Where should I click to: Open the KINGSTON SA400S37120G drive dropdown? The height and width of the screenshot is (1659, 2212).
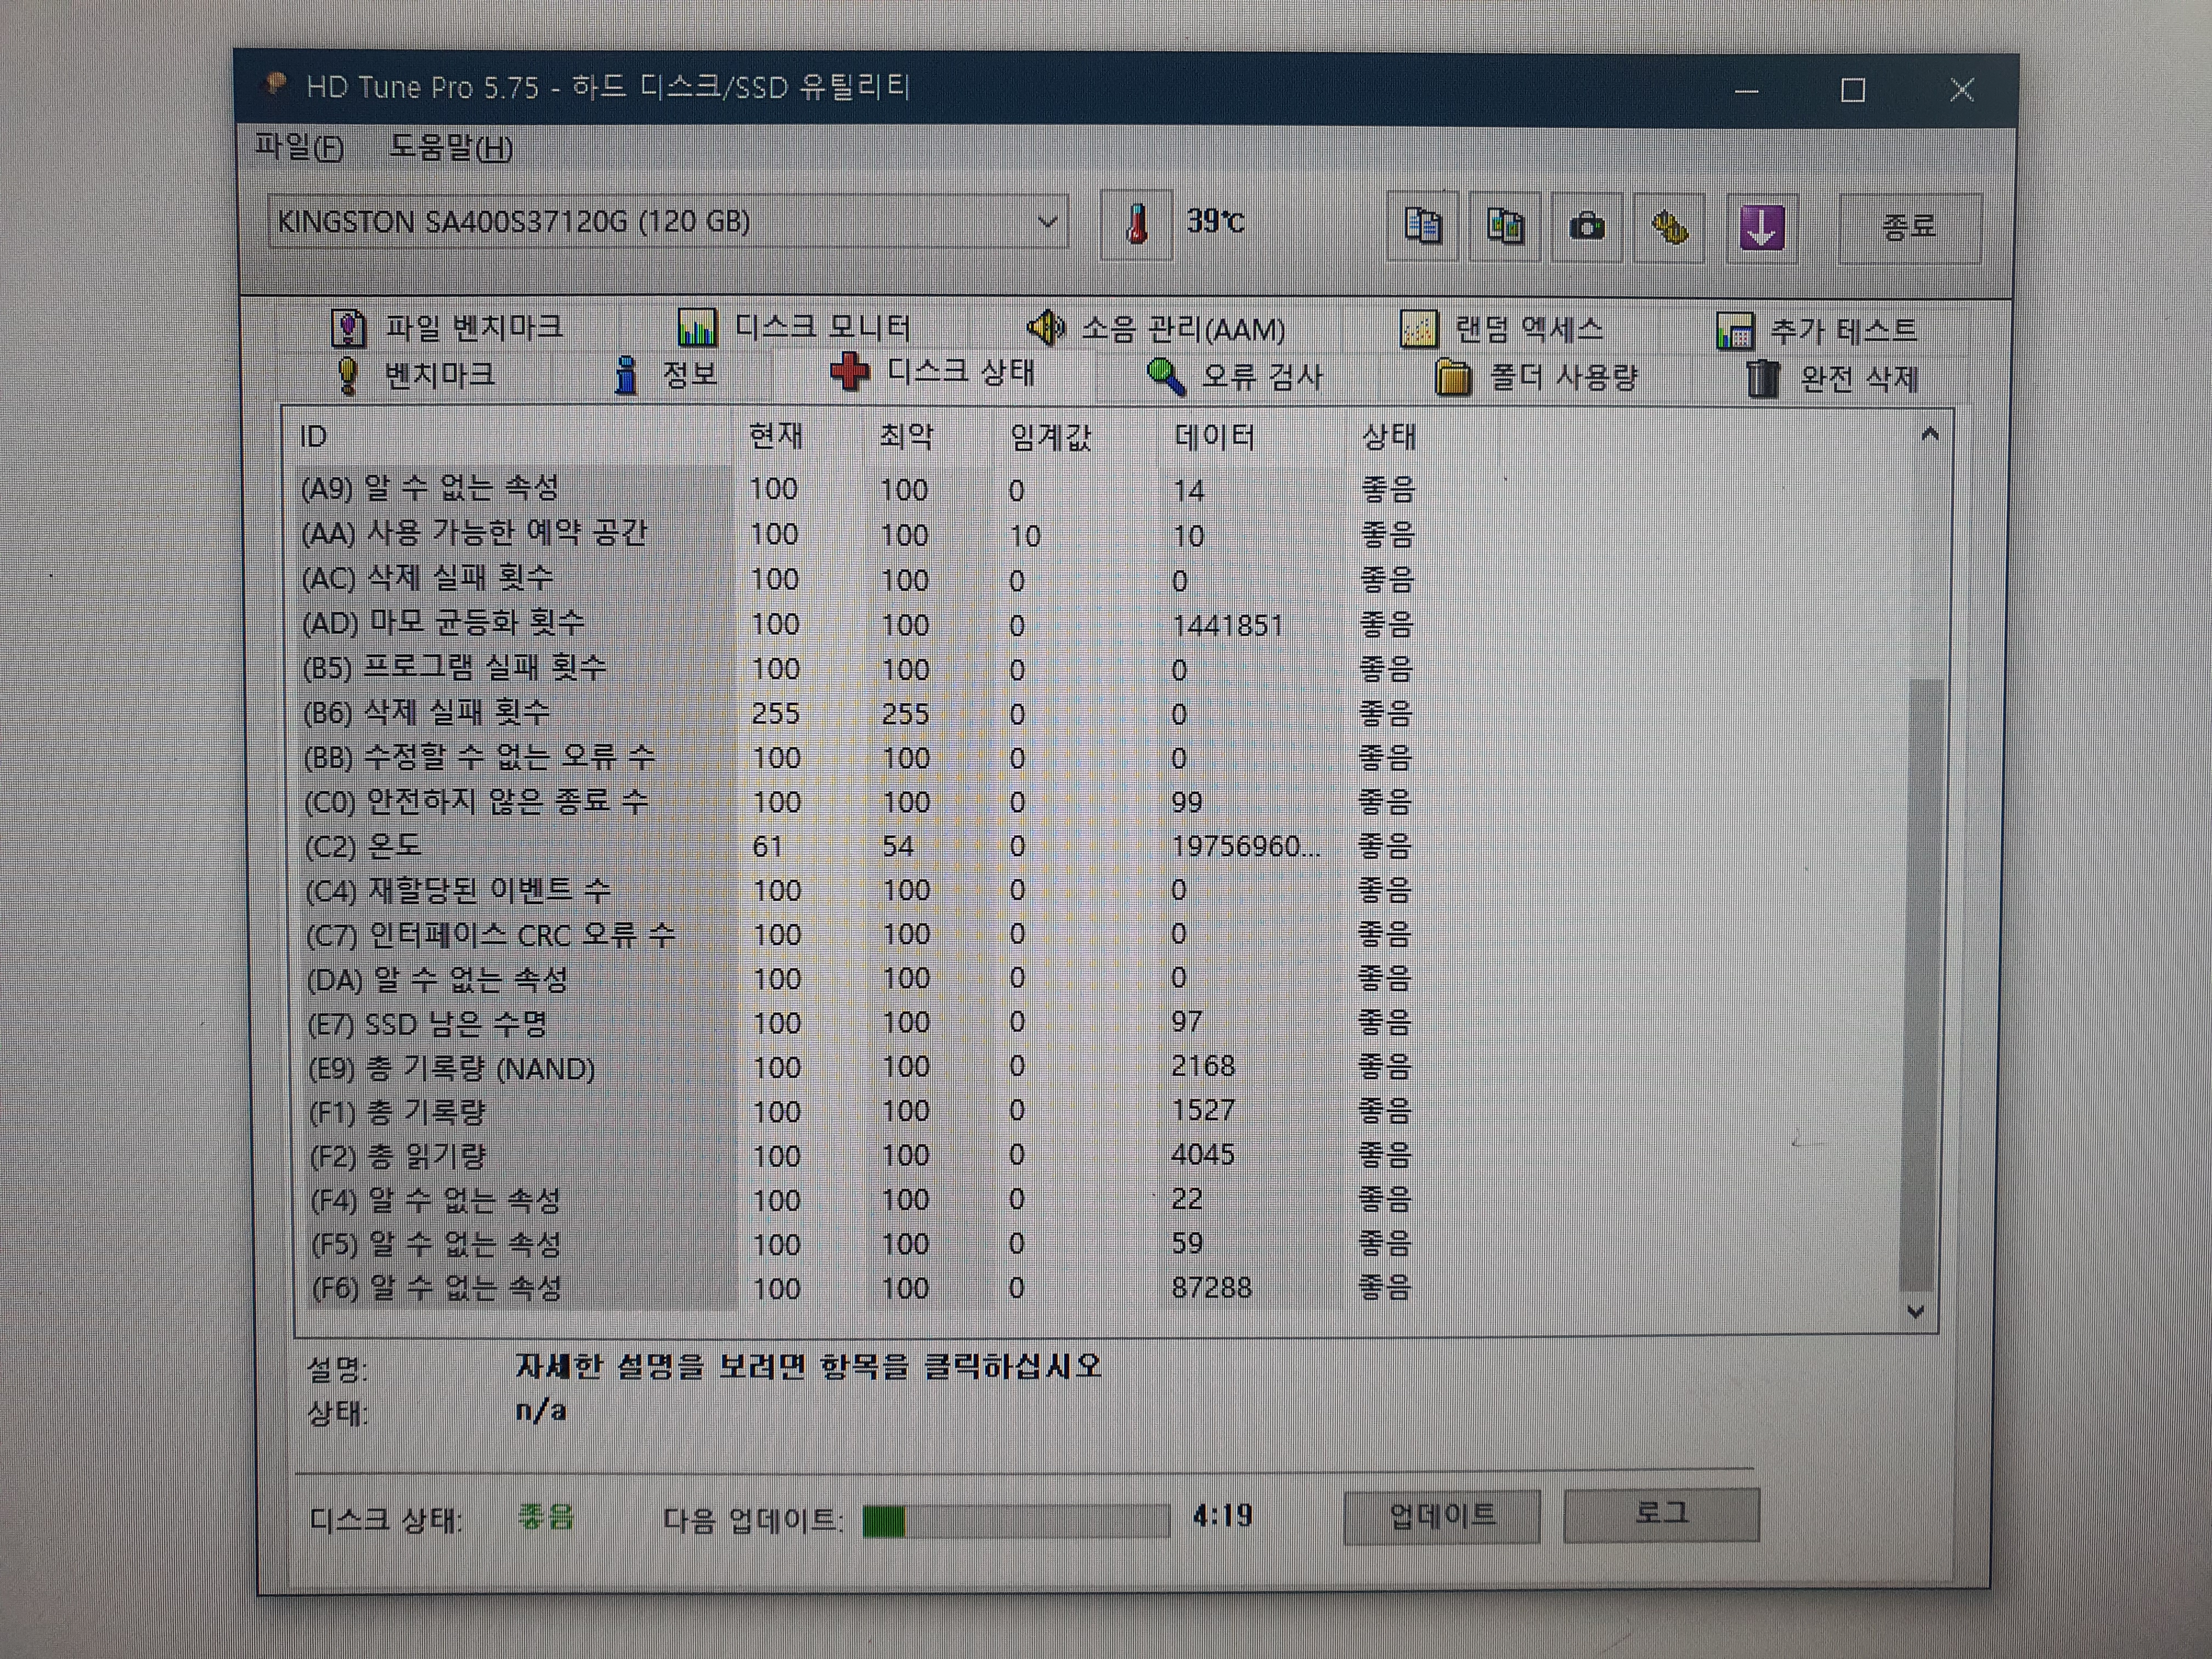[1047, 221]
